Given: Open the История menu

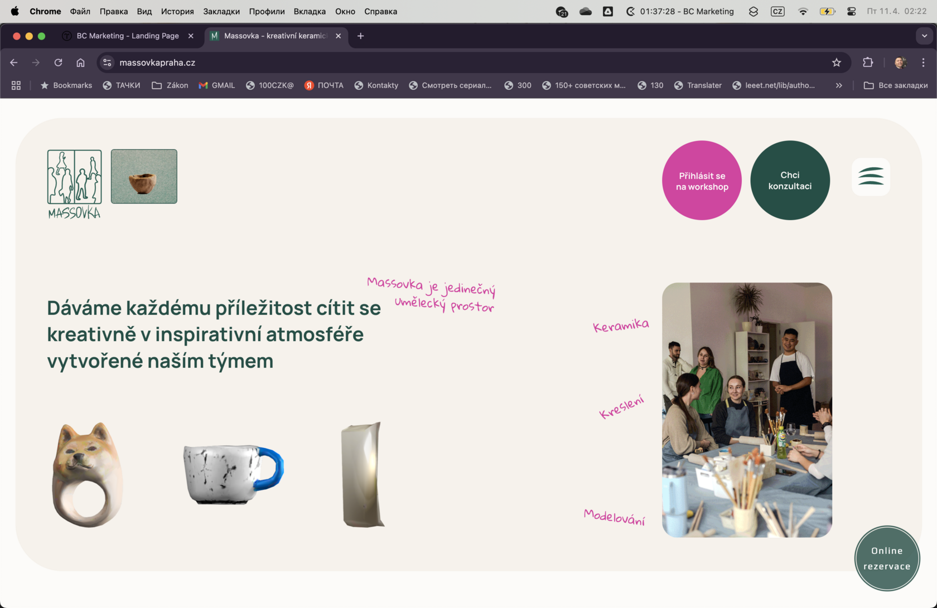Looking at the screenshot, I should 177,11.
